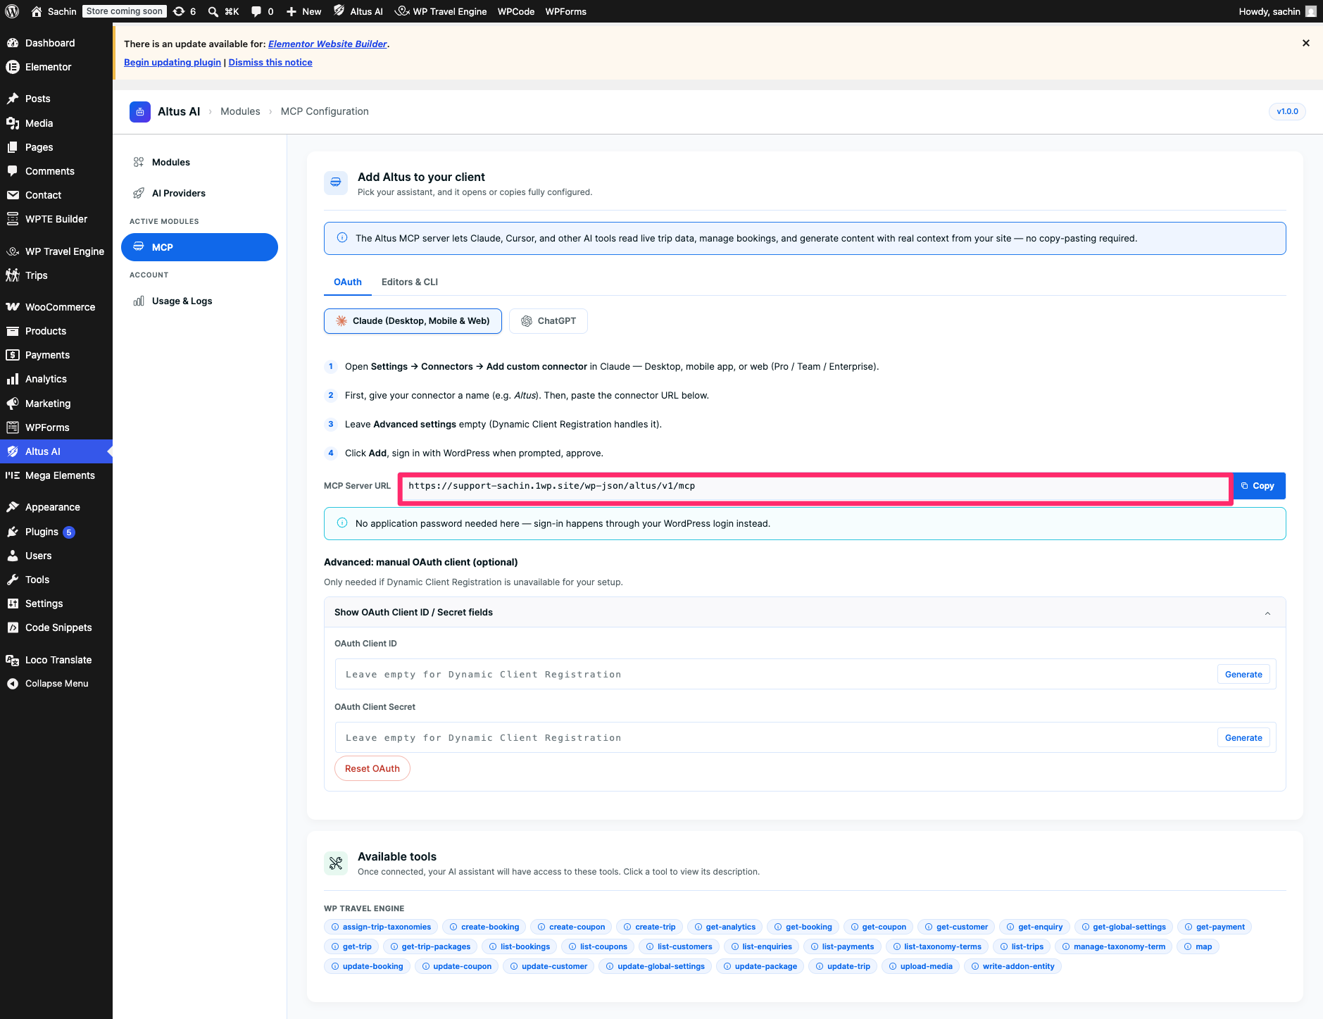Open WPForms in the admin sidebar
This screenshot has height=1019, width=1323.
pos(56,427)
